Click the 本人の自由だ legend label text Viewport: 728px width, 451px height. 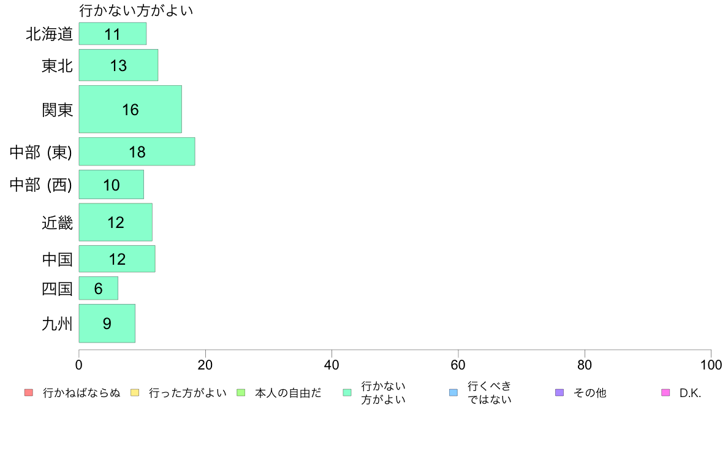tap(288, 393)
